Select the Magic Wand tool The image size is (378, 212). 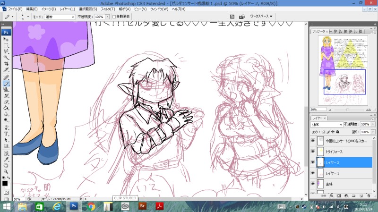(x=6, y=57)
